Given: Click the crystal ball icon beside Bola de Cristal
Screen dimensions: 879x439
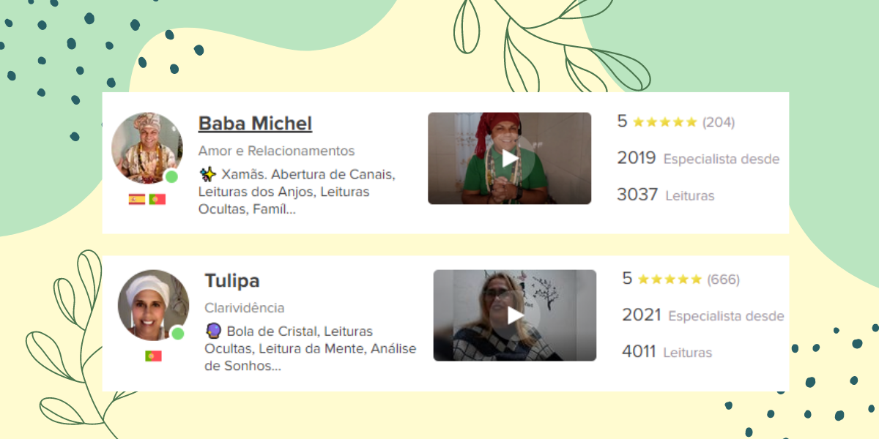Looking at the screenshot, I should point(214,331).
